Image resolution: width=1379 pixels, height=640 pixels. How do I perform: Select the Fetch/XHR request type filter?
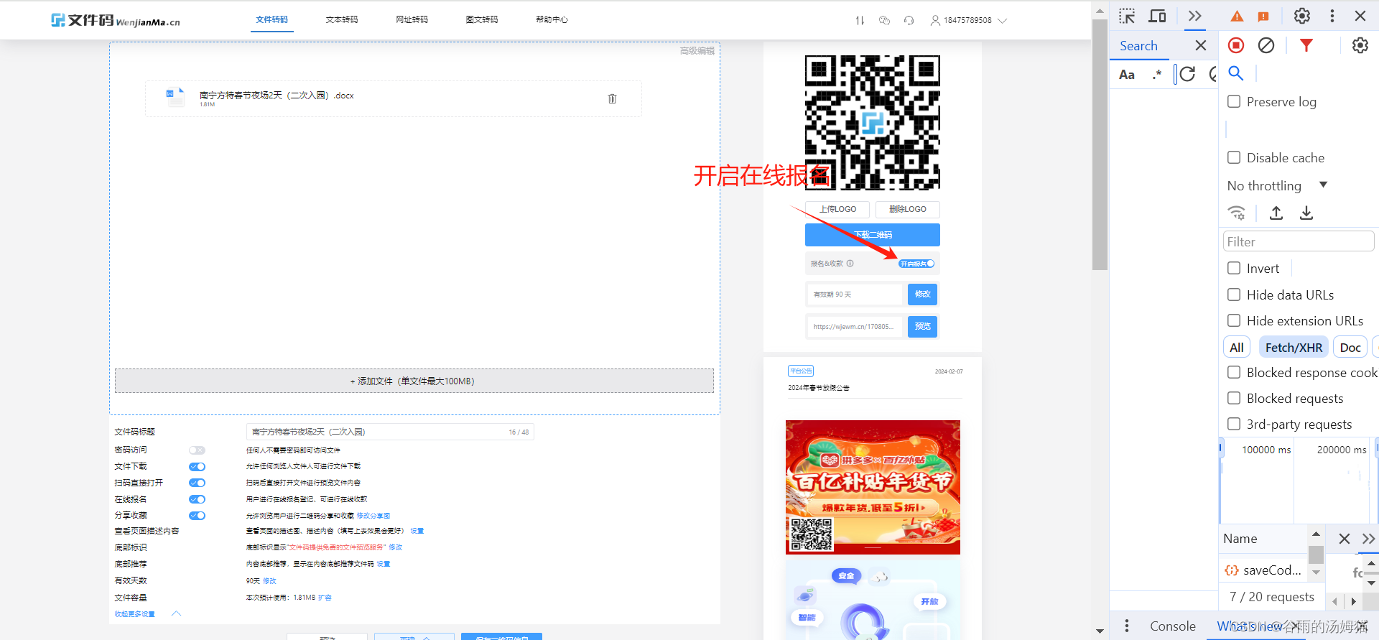pyautogui.click(x=1294, y=348)
